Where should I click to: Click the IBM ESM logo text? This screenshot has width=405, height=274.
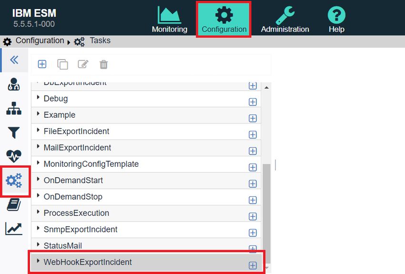coord(34,13)
